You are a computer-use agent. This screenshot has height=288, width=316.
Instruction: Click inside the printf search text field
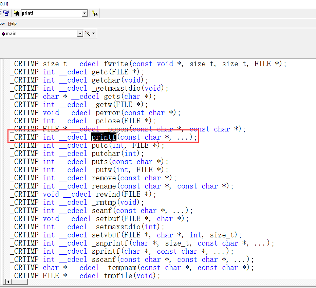(51, 13)
